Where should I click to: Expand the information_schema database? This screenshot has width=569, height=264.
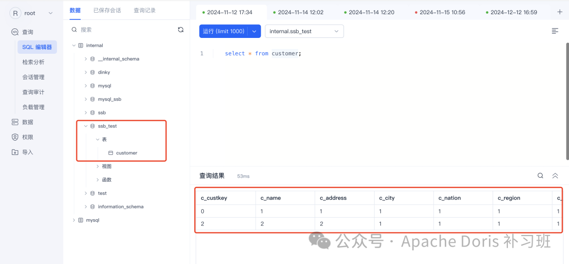coord(86,207)
